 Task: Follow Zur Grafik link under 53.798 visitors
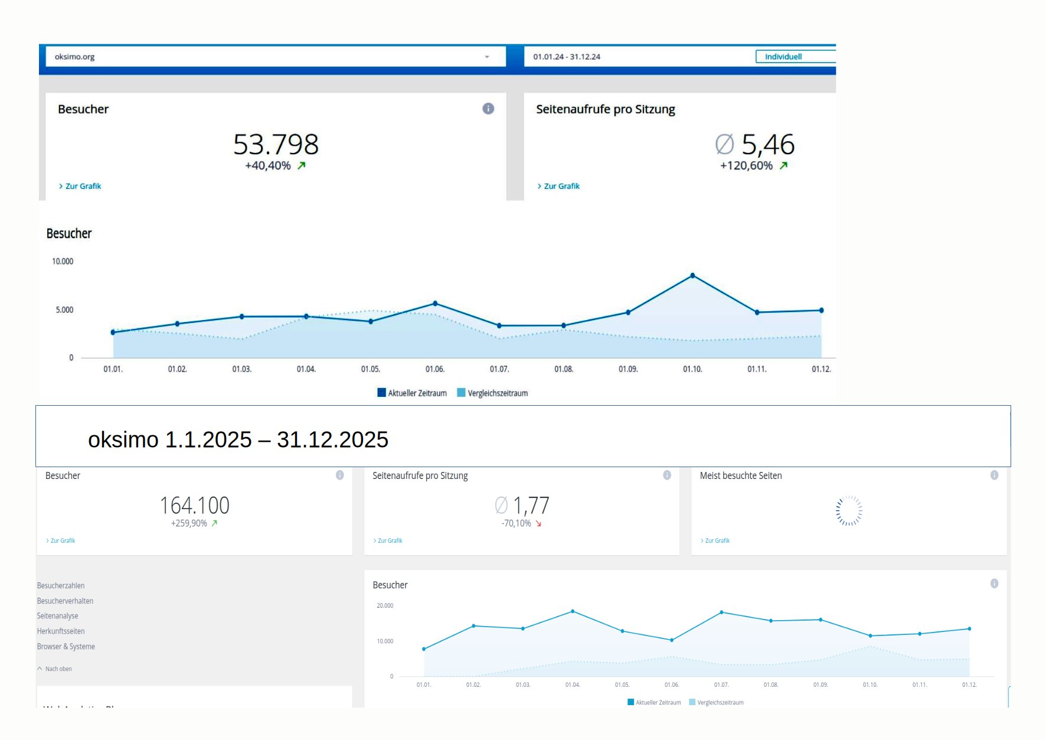(83, 187)
